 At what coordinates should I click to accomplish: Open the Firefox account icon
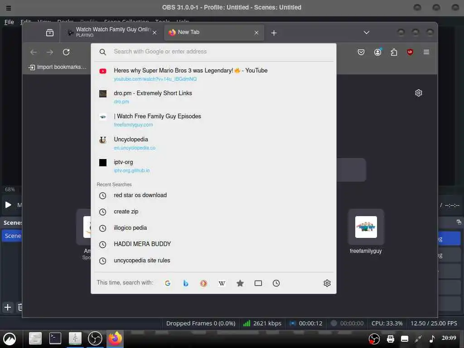tap(377, 53)
